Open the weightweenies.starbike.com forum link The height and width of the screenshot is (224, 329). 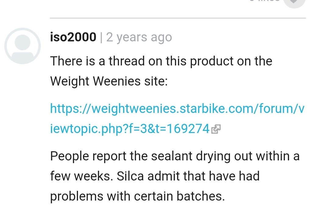[x=177, y=109]
